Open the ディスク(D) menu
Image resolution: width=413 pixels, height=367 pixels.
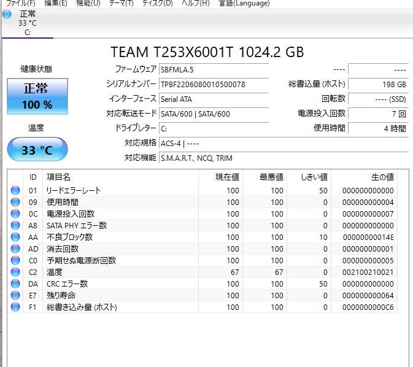[157, 3]
